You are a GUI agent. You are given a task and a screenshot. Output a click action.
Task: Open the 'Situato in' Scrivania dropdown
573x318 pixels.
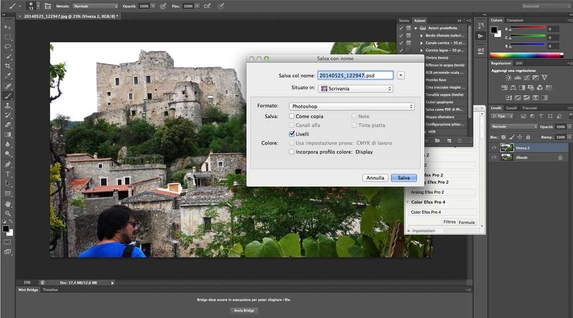(356, 89)
